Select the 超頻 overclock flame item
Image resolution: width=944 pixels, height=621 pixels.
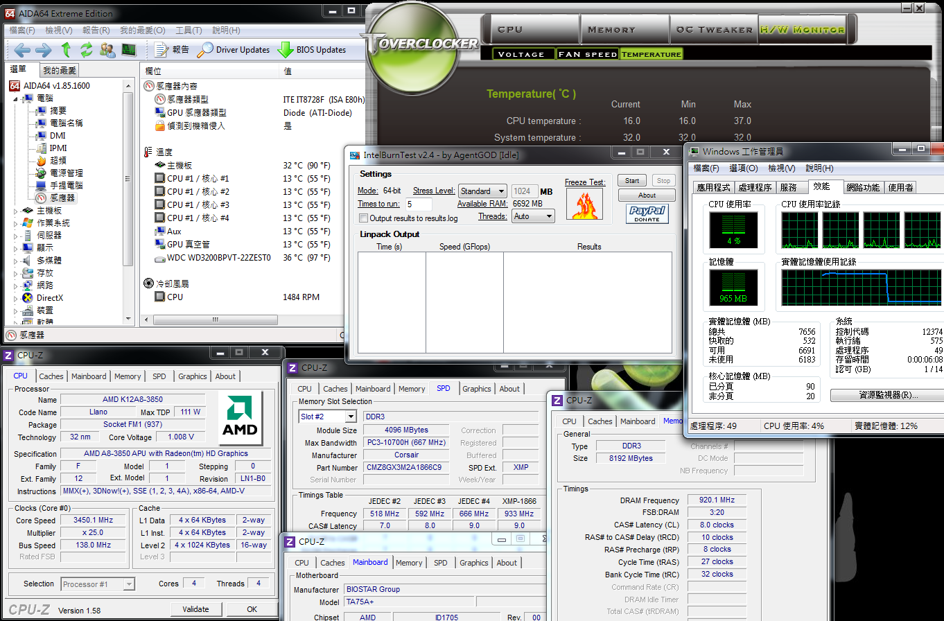click(52, 161)
